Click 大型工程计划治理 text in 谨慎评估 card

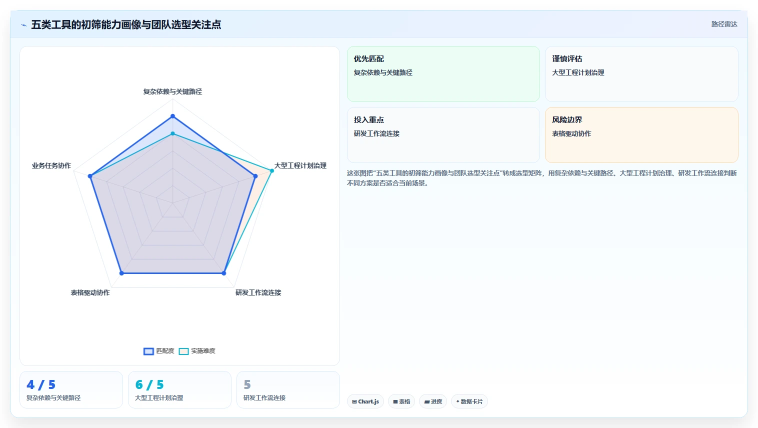(578, 72)
